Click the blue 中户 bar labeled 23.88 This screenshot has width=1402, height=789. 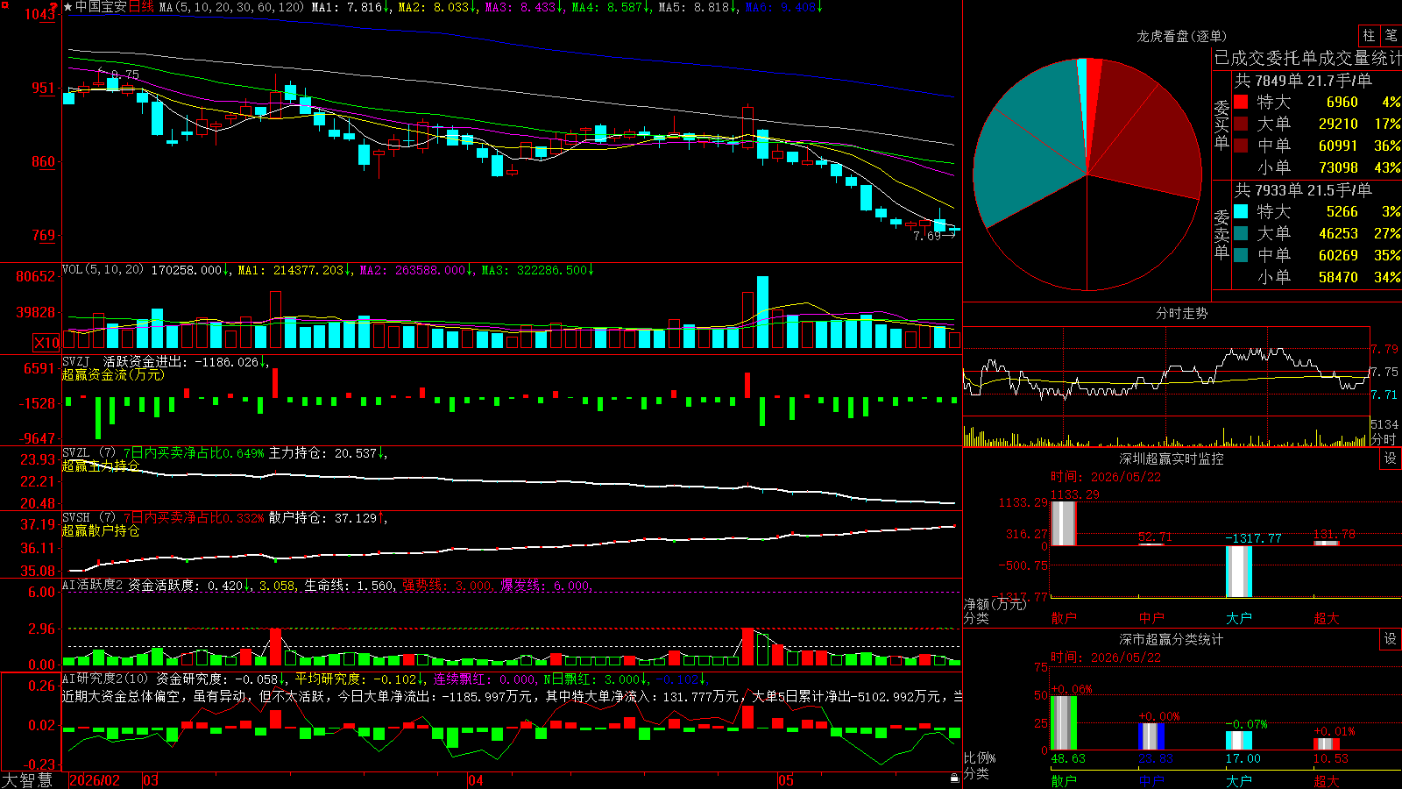(1151, 736)
